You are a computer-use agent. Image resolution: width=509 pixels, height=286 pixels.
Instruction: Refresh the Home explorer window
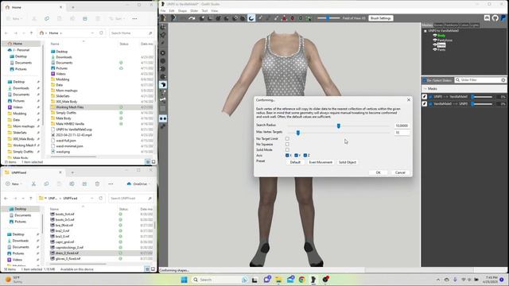pos(101,33)
